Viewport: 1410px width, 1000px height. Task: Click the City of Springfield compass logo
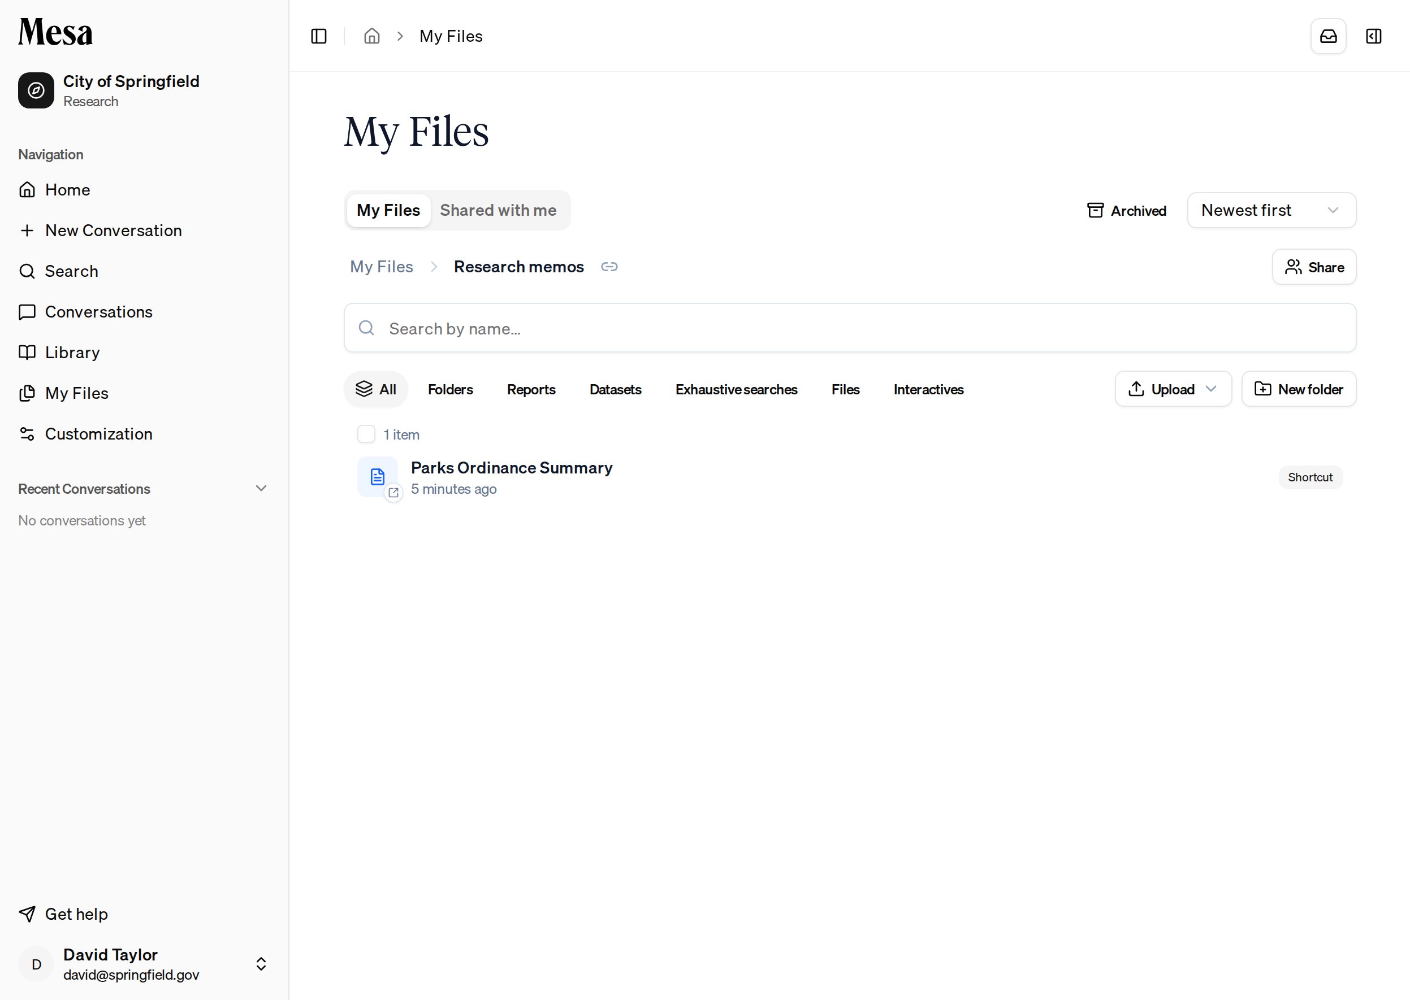[36, 90]
